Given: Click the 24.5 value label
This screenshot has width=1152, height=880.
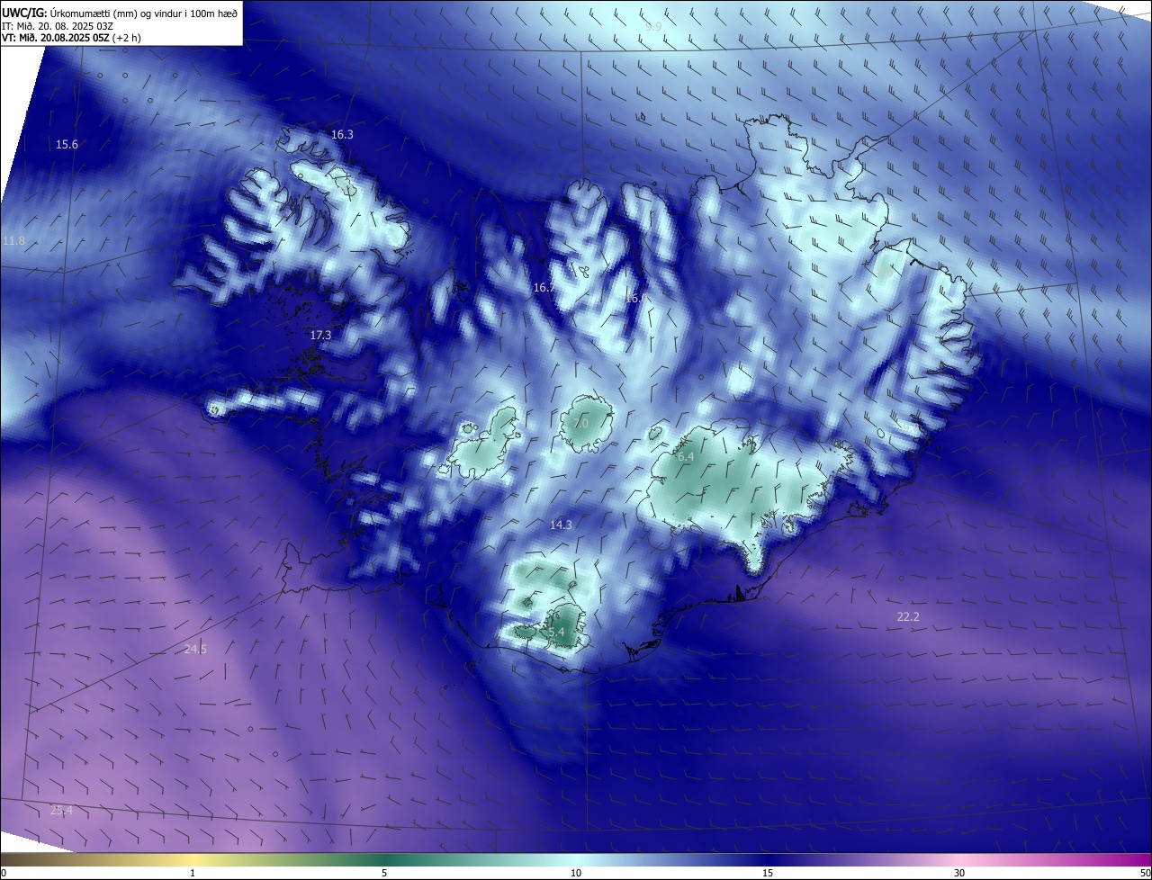Looking at the screenshot, I should [195, 650].
